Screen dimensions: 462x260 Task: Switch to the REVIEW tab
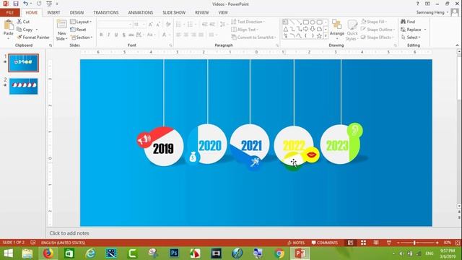pyautogui.click(x=202, y=13)
